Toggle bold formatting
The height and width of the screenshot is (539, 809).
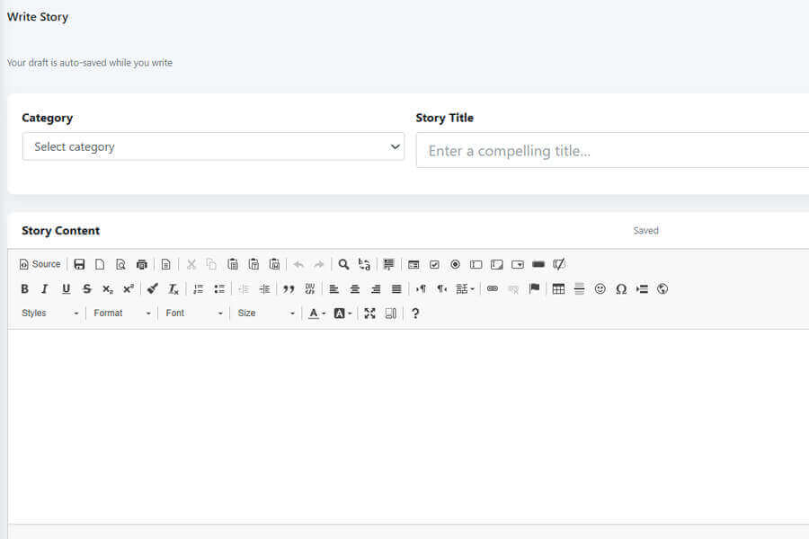(24, 288)
